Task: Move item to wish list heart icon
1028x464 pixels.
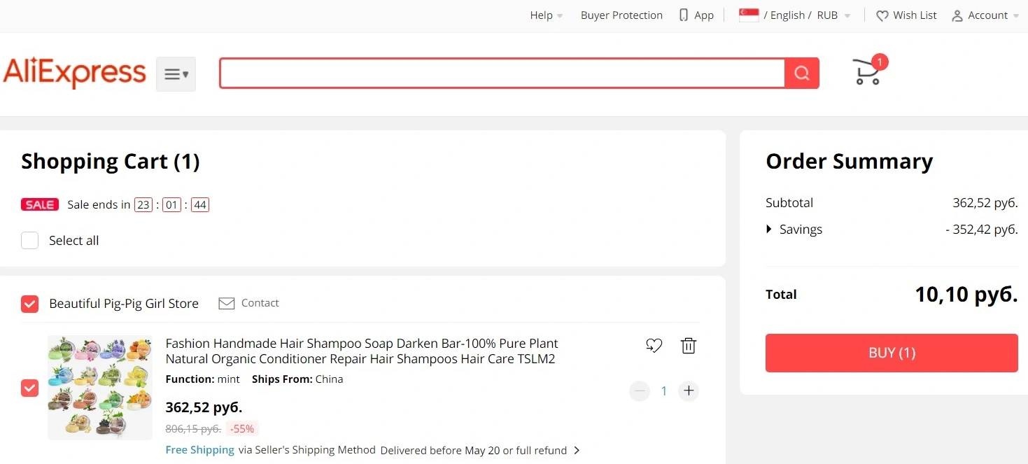Action: click(654, 345)
